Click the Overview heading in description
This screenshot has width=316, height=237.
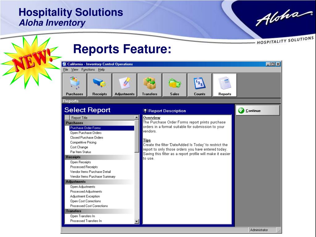pos(152,118)
